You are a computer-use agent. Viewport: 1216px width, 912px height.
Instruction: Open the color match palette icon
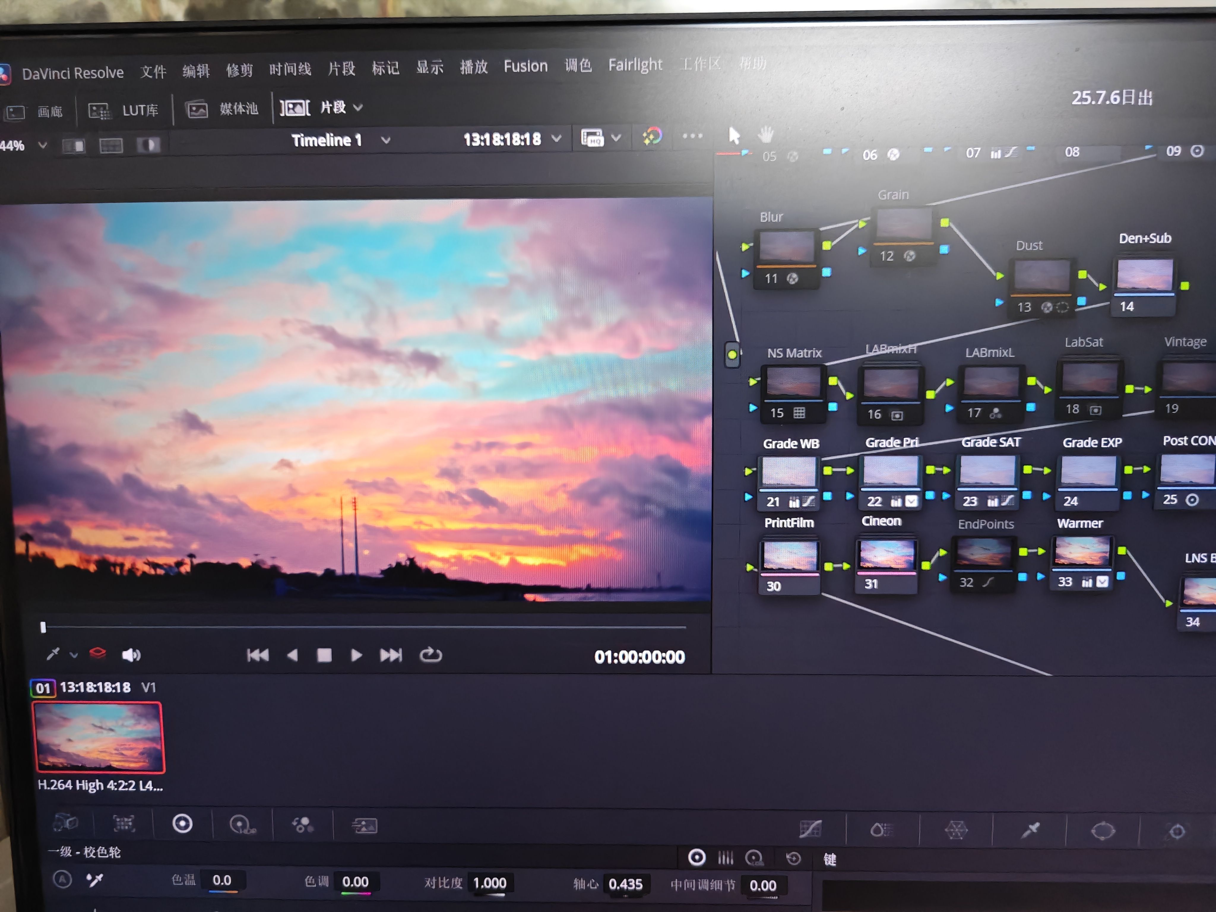pyautogui.click(x=124, y=823)
